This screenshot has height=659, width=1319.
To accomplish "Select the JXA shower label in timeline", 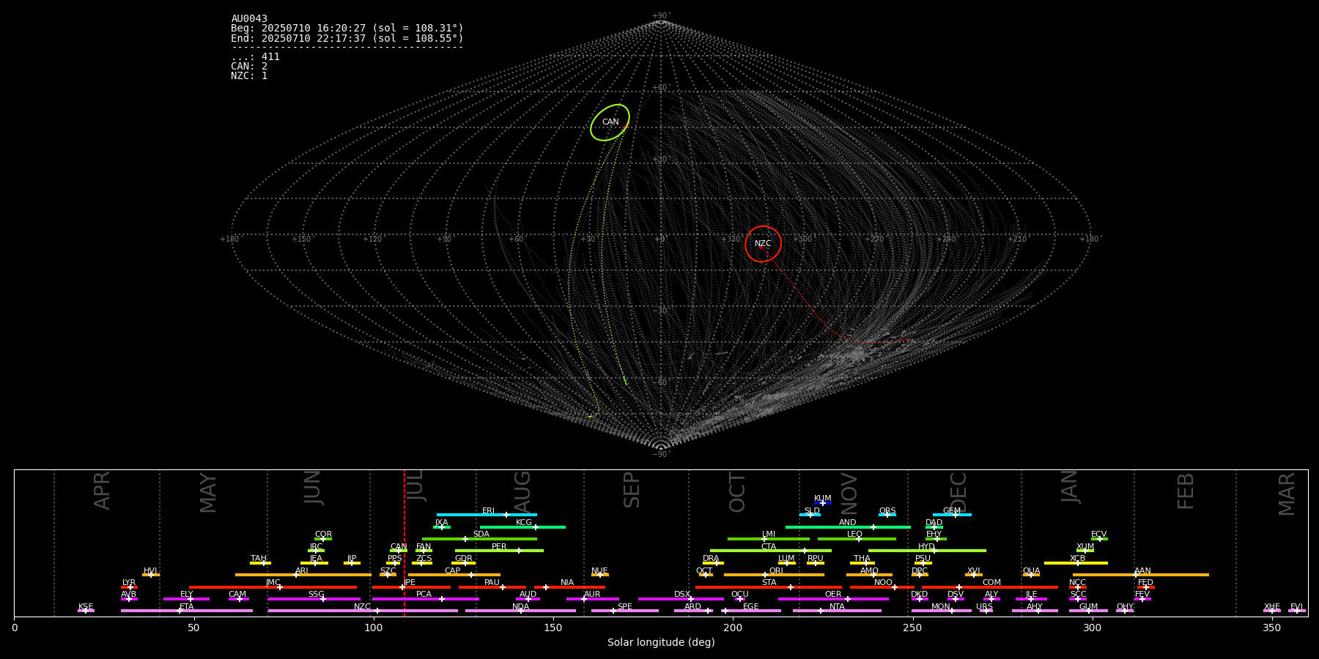I will tap(441, 523).
